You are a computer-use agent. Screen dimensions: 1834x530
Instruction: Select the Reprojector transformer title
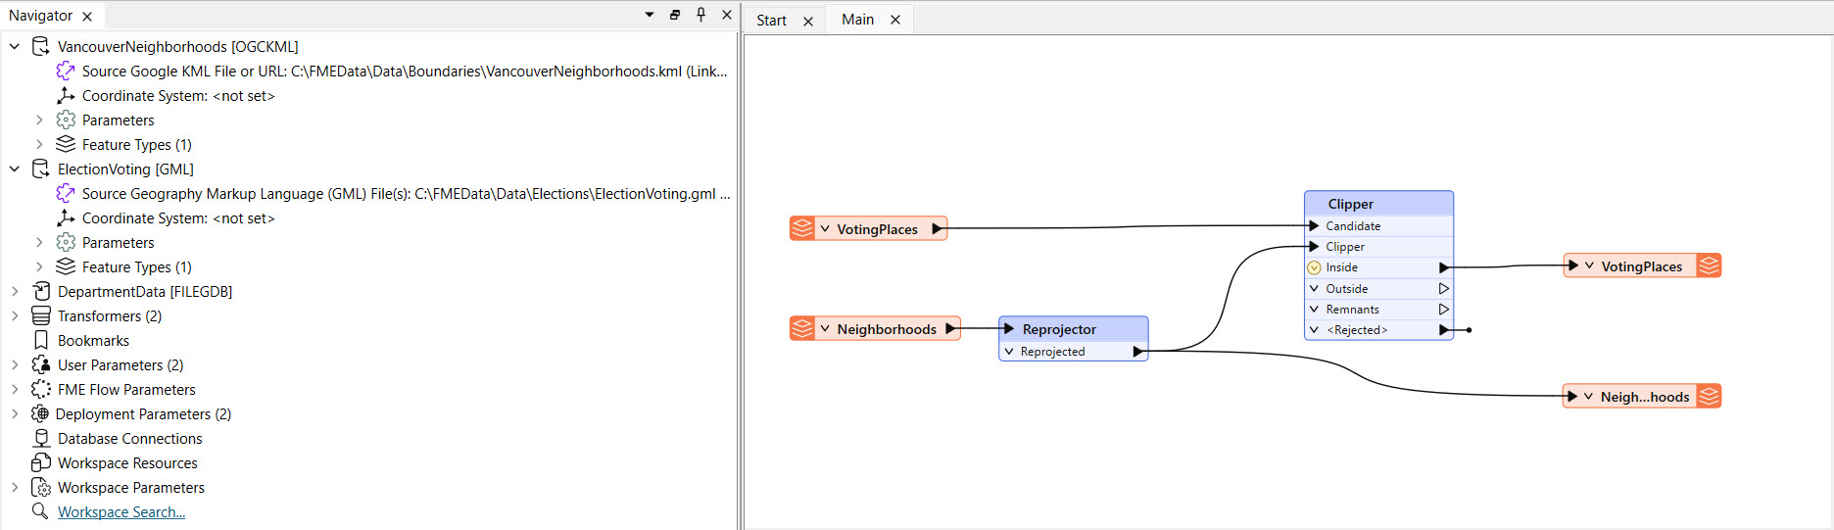click(x=1059, y=329)
